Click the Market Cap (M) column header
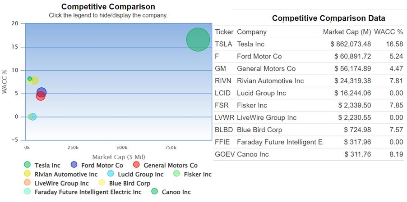407x202 pixels. pos(347,32)
